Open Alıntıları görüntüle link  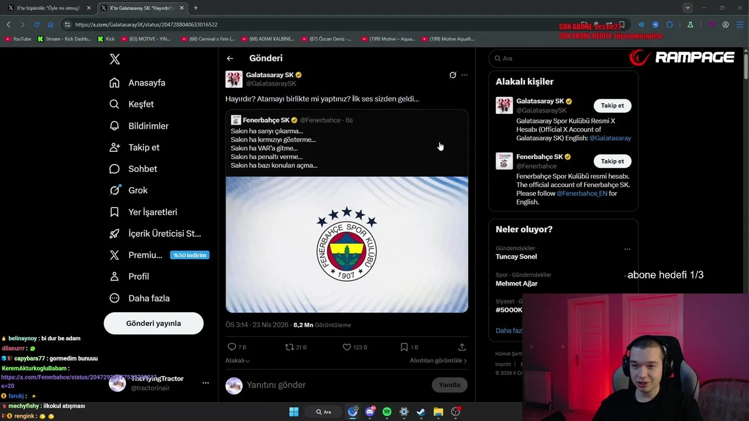[438, 361]
